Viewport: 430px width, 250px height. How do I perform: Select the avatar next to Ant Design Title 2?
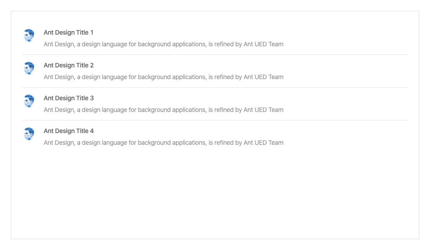[x=28, y=68]
